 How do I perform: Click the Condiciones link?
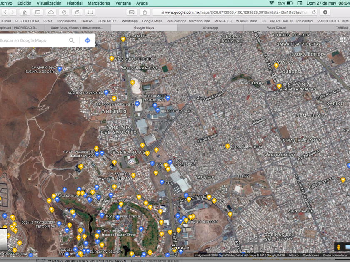(311, 255)
